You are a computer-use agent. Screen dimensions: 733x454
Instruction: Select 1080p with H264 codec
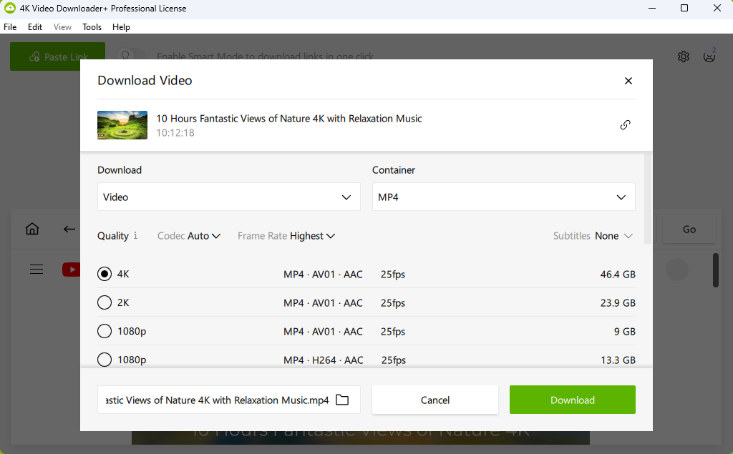104,360
